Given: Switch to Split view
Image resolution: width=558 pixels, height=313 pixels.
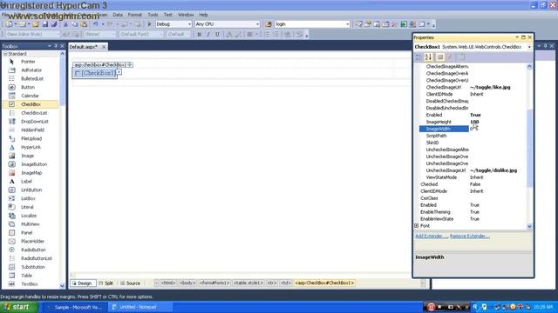Looking at the screenshot, I should [x=106, y=283].
